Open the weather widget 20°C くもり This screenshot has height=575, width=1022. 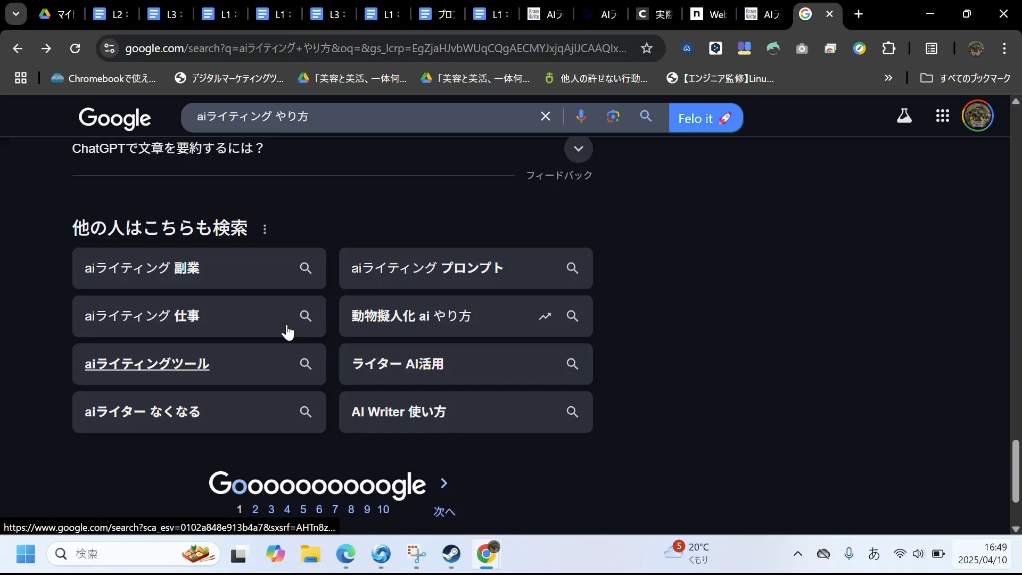tap(687, 553)
